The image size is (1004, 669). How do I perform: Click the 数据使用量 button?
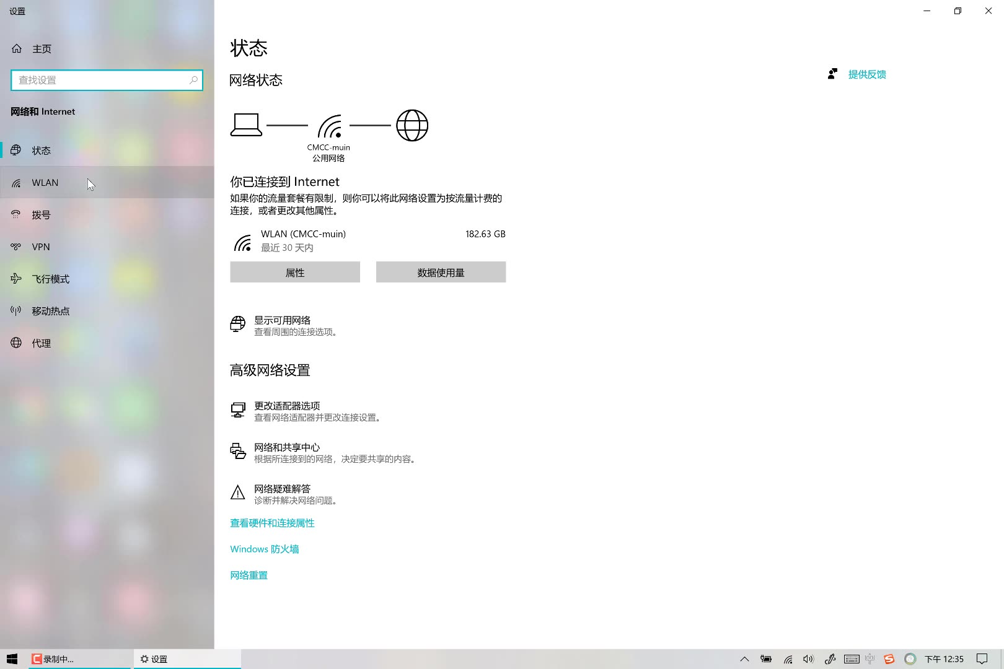pos(441,272)
